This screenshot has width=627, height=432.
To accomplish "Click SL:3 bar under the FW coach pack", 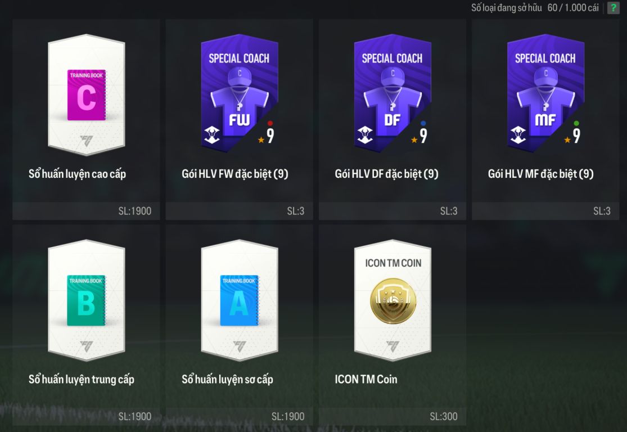I will click(239, 211).
